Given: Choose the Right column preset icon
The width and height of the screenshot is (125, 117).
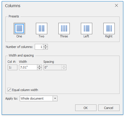Looking at the screenshot, I should pos(109,29).
